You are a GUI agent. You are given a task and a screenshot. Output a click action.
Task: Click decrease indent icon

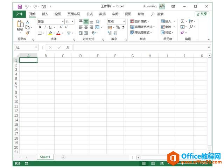coord(81,33)
